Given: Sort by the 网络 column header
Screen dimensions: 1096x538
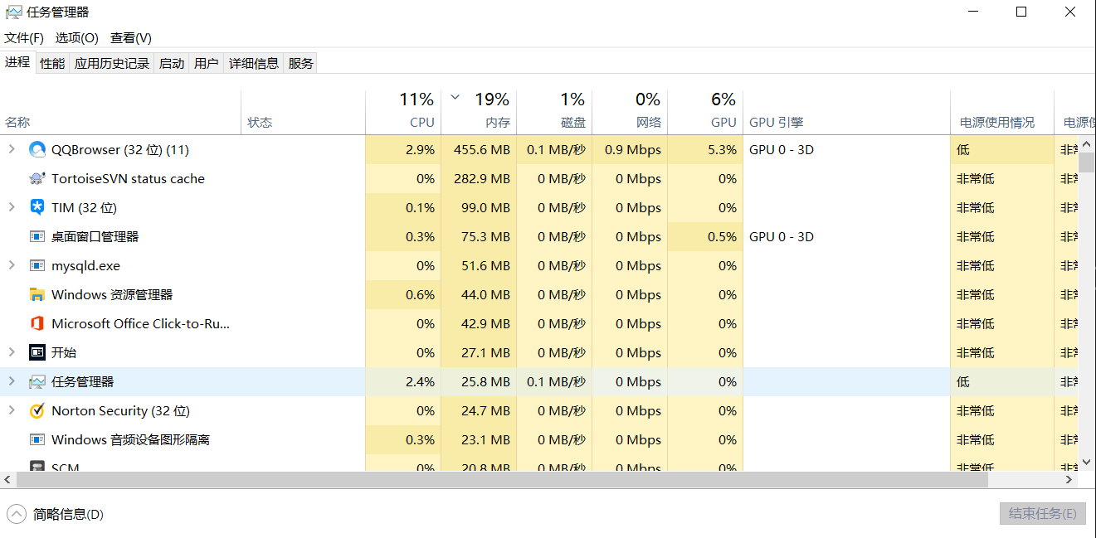Looking at the screenshot, I should coord(630,113).
